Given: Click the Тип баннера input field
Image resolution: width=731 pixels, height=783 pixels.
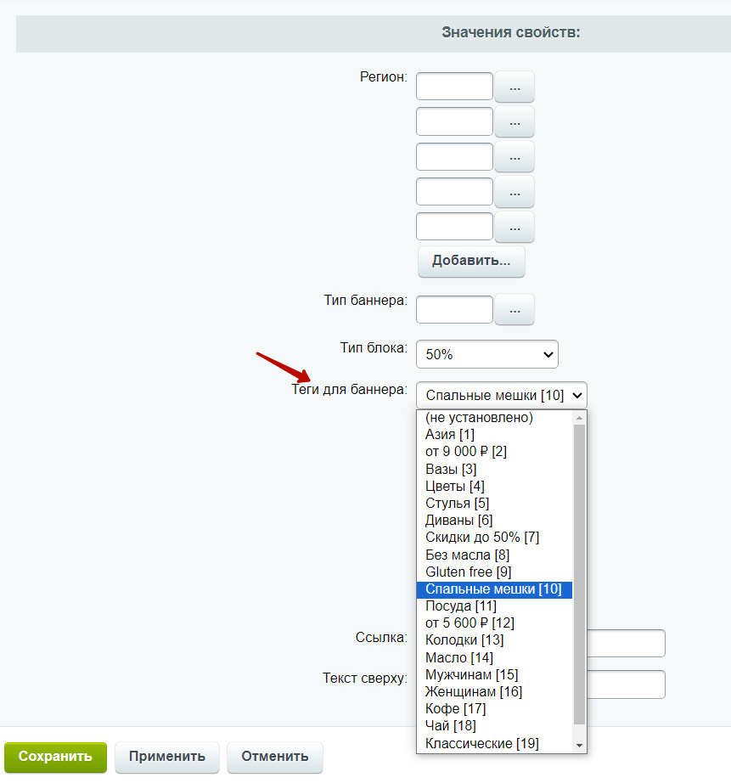Looking at the screenshot, I should tap(454, 310).
